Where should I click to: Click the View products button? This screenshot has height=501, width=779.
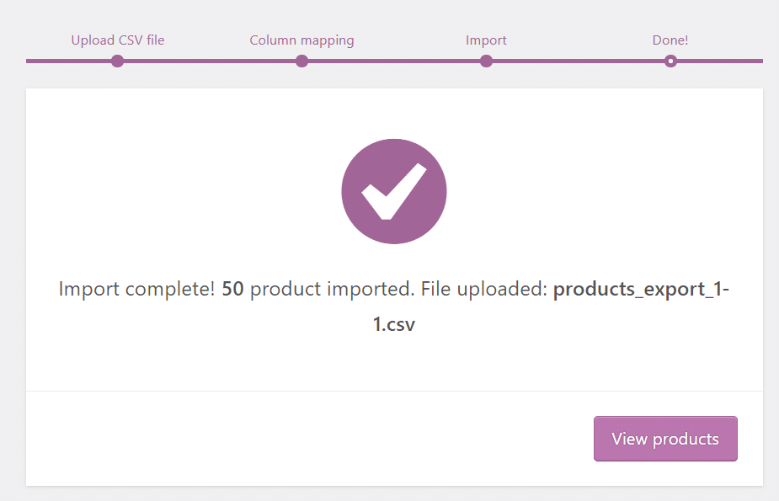(664, 438)
